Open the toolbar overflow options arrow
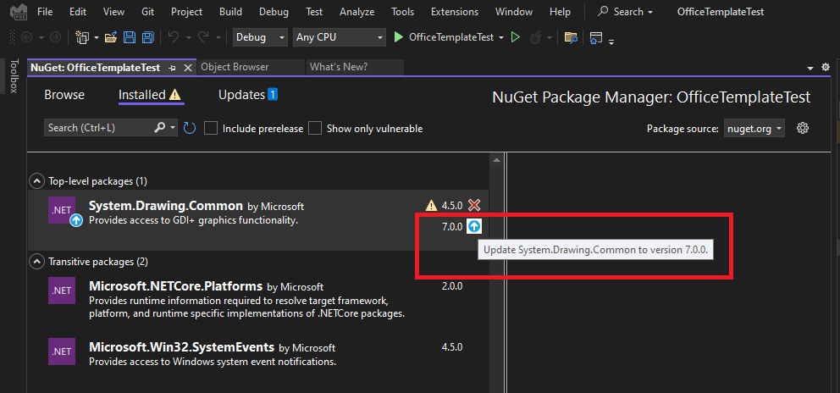Image resolution: width=840 pixels, height=393 pixels. (x=611, y=42)
